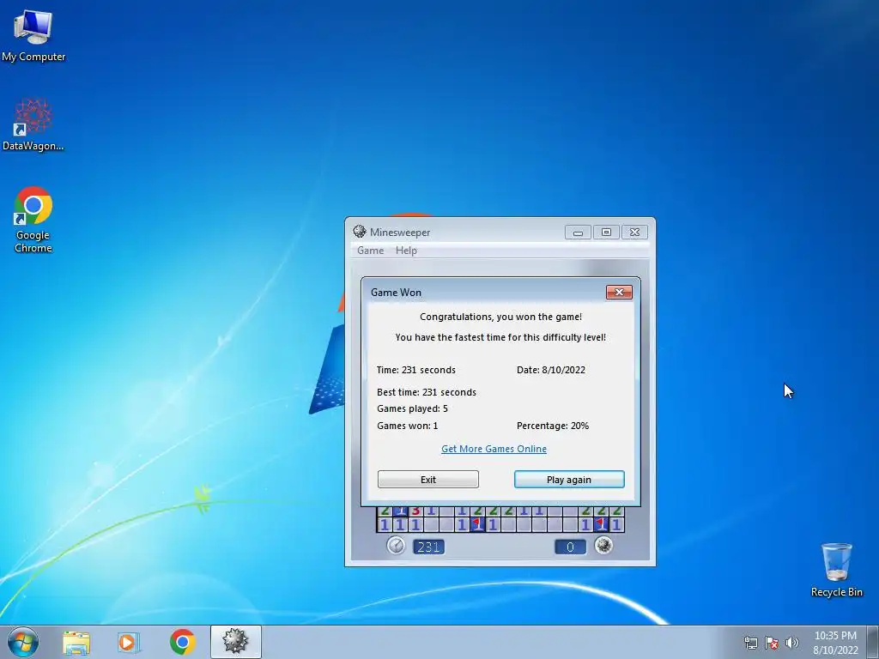Select Minesweeper taskbar button

click(x=235, y=642)
